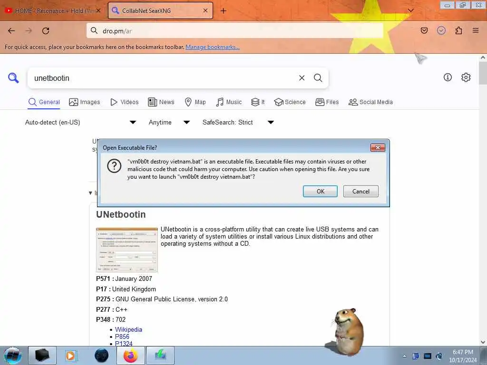Collapse the infobox disclosure triangle
This screenshot has height=365, width=487.
(90, 193)
